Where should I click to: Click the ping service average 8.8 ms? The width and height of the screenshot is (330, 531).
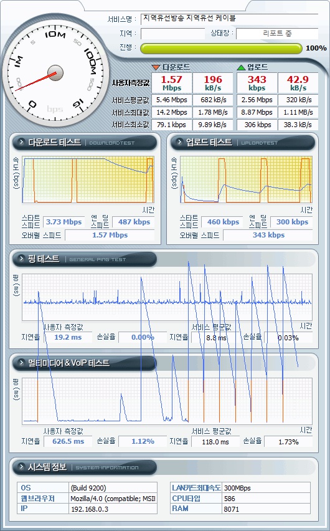(x=215, y=338)
